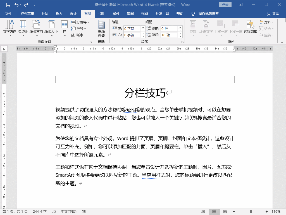
Task: Open the 选择窗格 selection pane
Action: (251, 27)
